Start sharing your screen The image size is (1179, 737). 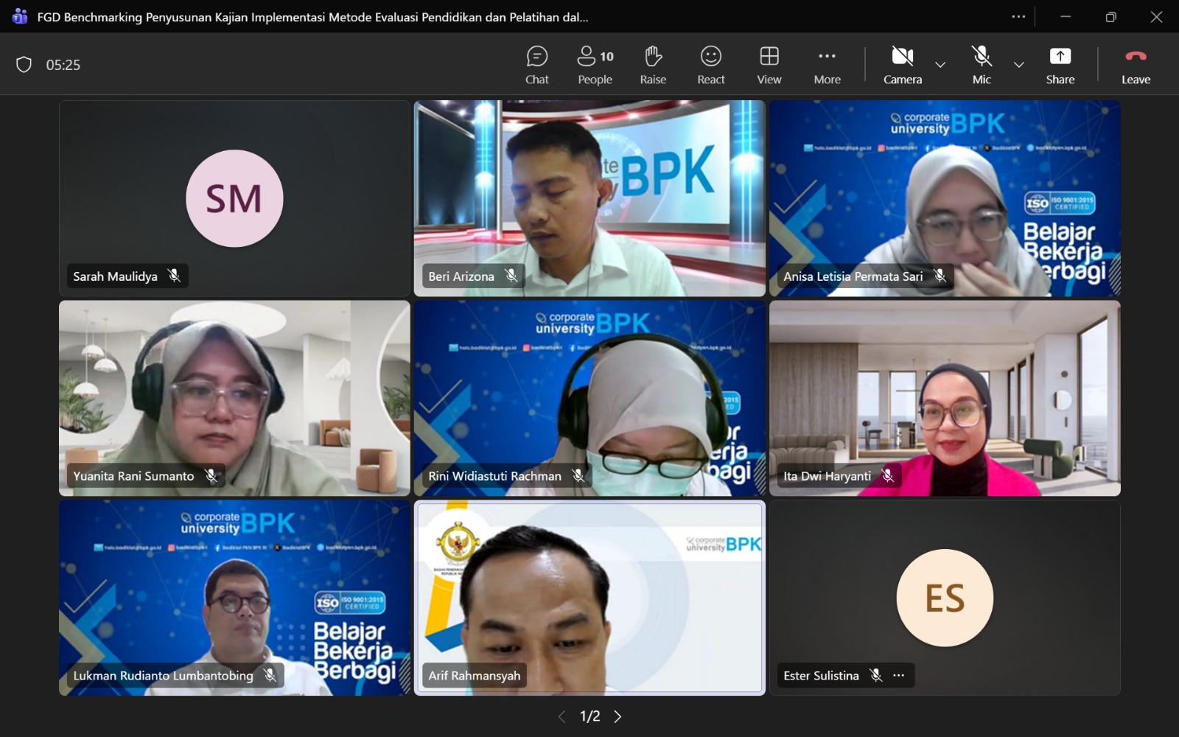[1060, 65]
